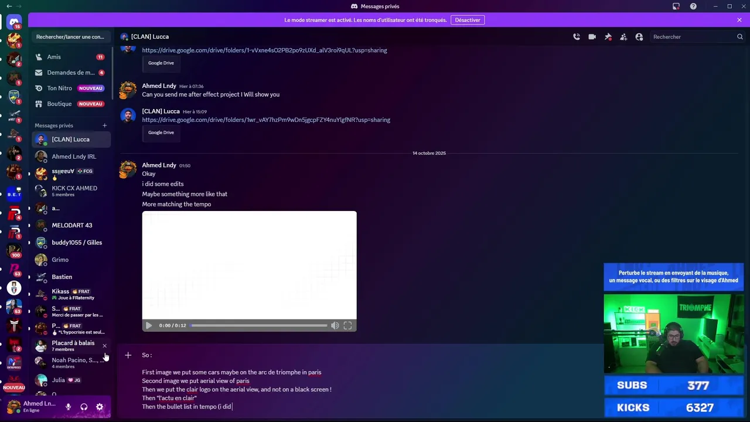Screen dimensions: 750x422
Task: Open the server icon with the 100 badge
Action: point(14,250)
